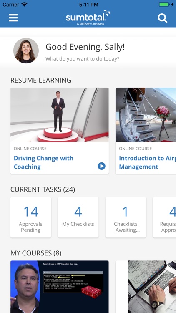Image resolution: width=176 pixels, height=313 pixels.
Task: Tap the RESUME LEARNING heading
Action: point(41,80)
